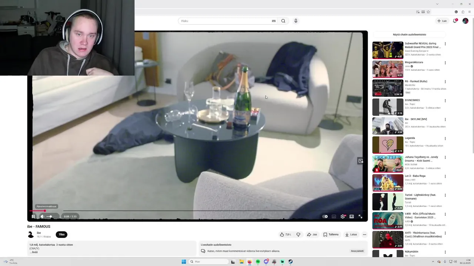474x266 pixels.
Task: Open options menu for Subwoolfer REVEAL video
Action: (445, 44)
